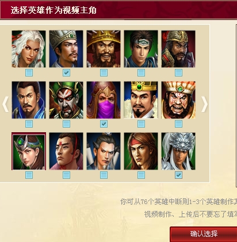
Task: Pick the hero with the purple face mask
Action: pos(104,100)
